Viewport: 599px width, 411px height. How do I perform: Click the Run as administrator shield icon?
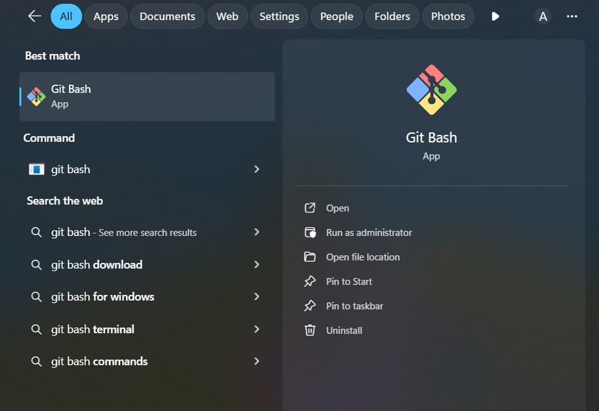click(310, 232)
